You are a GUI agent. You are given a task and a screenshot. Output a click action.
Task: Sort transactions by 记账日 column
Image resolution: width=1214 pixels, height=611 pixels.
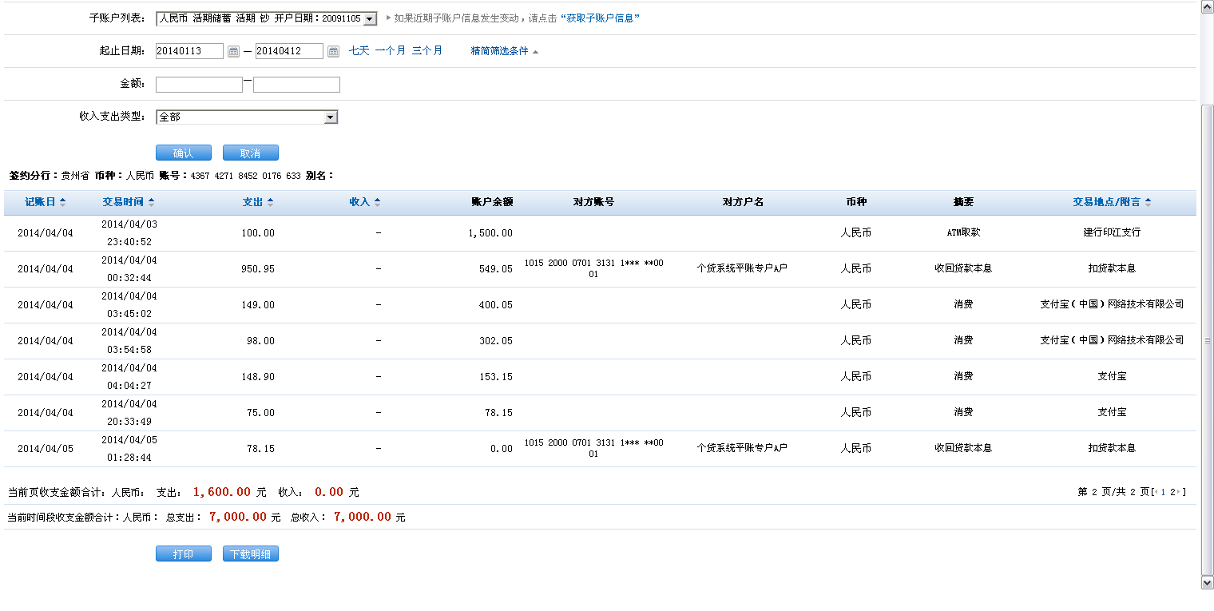[45, 202]
